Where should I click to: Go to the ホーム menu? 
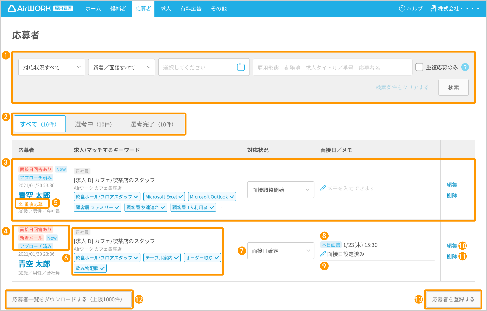[x=93, y=8]
